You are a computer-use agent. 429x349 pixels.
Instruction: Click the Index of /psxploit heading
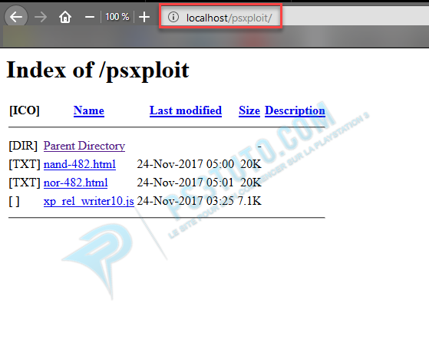tap(97, 71)
